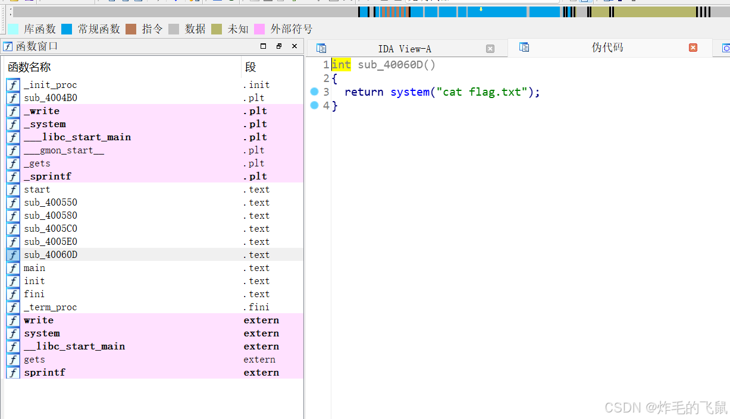This screenshot has width=730, height=419.
Task: Click the function icon beside sprintf
Action: [12, 373]
